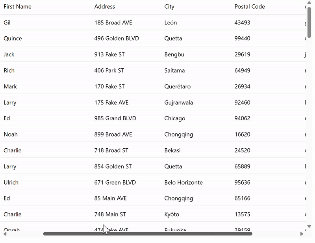
Task: Click the 175 Fake AVE address
Action: pyautogui.click(x=111, y=103)
